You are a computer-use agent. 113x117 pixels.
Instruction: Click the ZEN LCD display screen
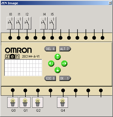tap(23, 67)
